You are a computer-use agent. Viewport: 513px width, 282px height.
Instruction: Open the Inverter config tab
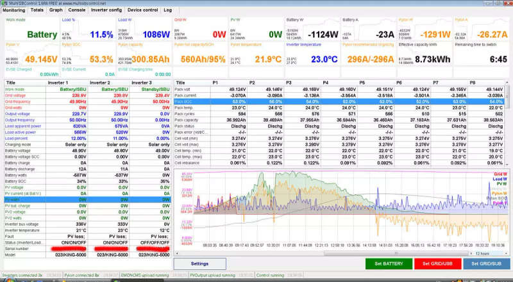pyautogui.click(x=106, y=10)
